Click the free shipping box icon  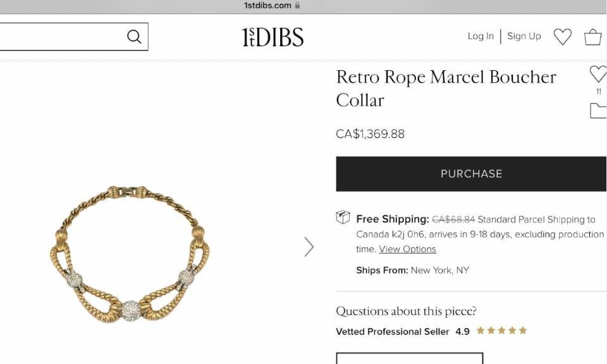(x=343, y=217)
